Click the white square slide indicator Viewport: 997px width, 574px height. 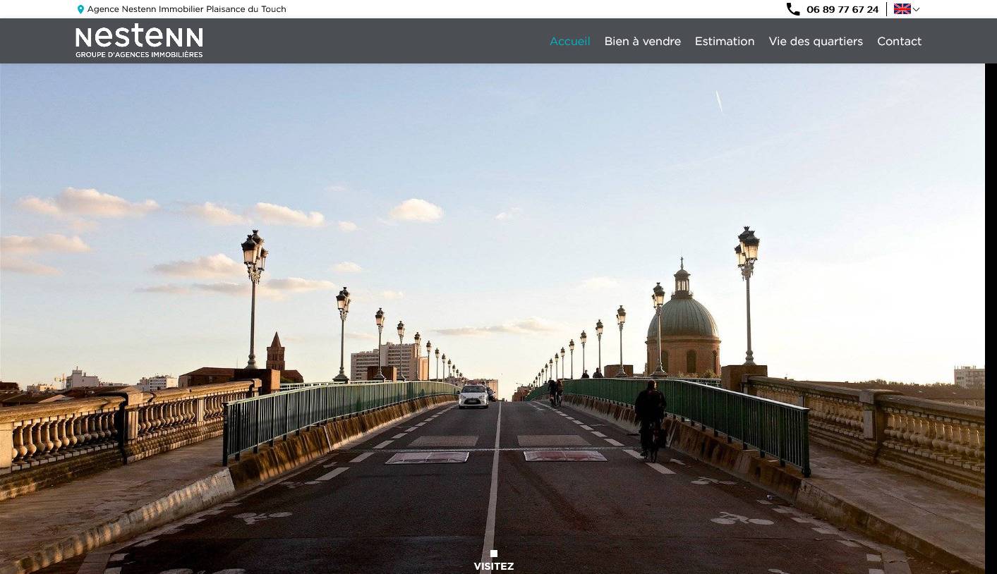click(x=494, y=554)
